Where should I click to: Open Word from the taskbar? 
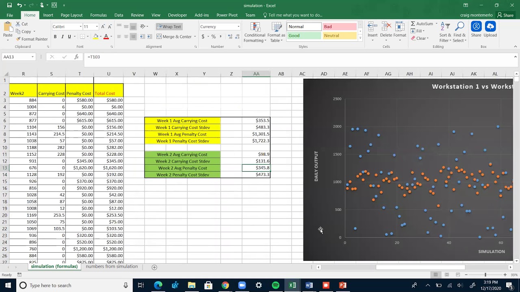tap(309, 286)
